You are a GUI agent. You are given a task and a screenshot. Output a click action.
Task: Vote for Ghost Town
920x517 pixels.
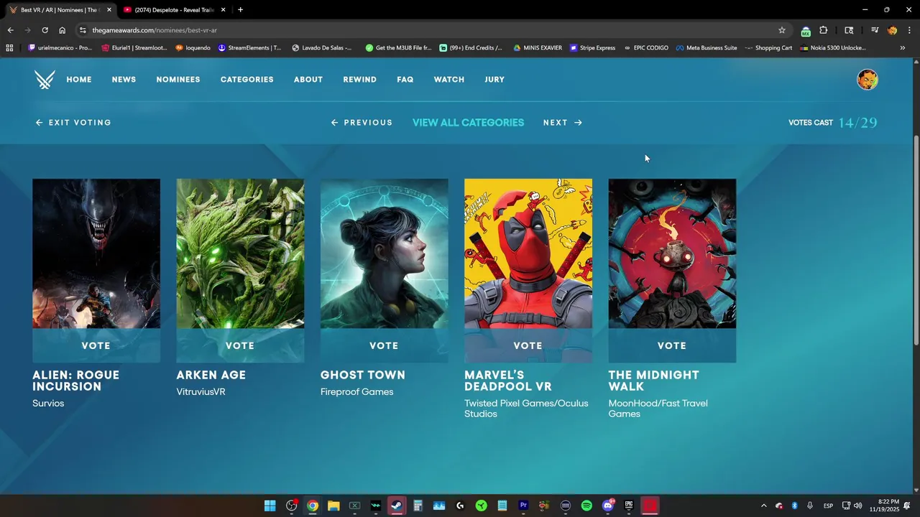coord(384,345)
